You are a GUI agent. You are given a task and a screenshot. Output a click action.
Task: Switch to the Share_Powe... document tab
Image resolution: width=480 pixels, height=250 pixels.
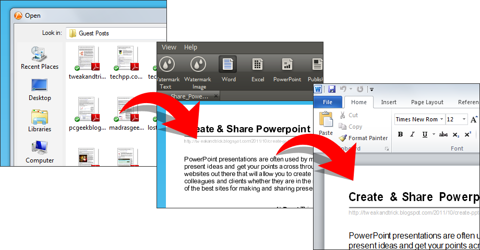point(189,96)
